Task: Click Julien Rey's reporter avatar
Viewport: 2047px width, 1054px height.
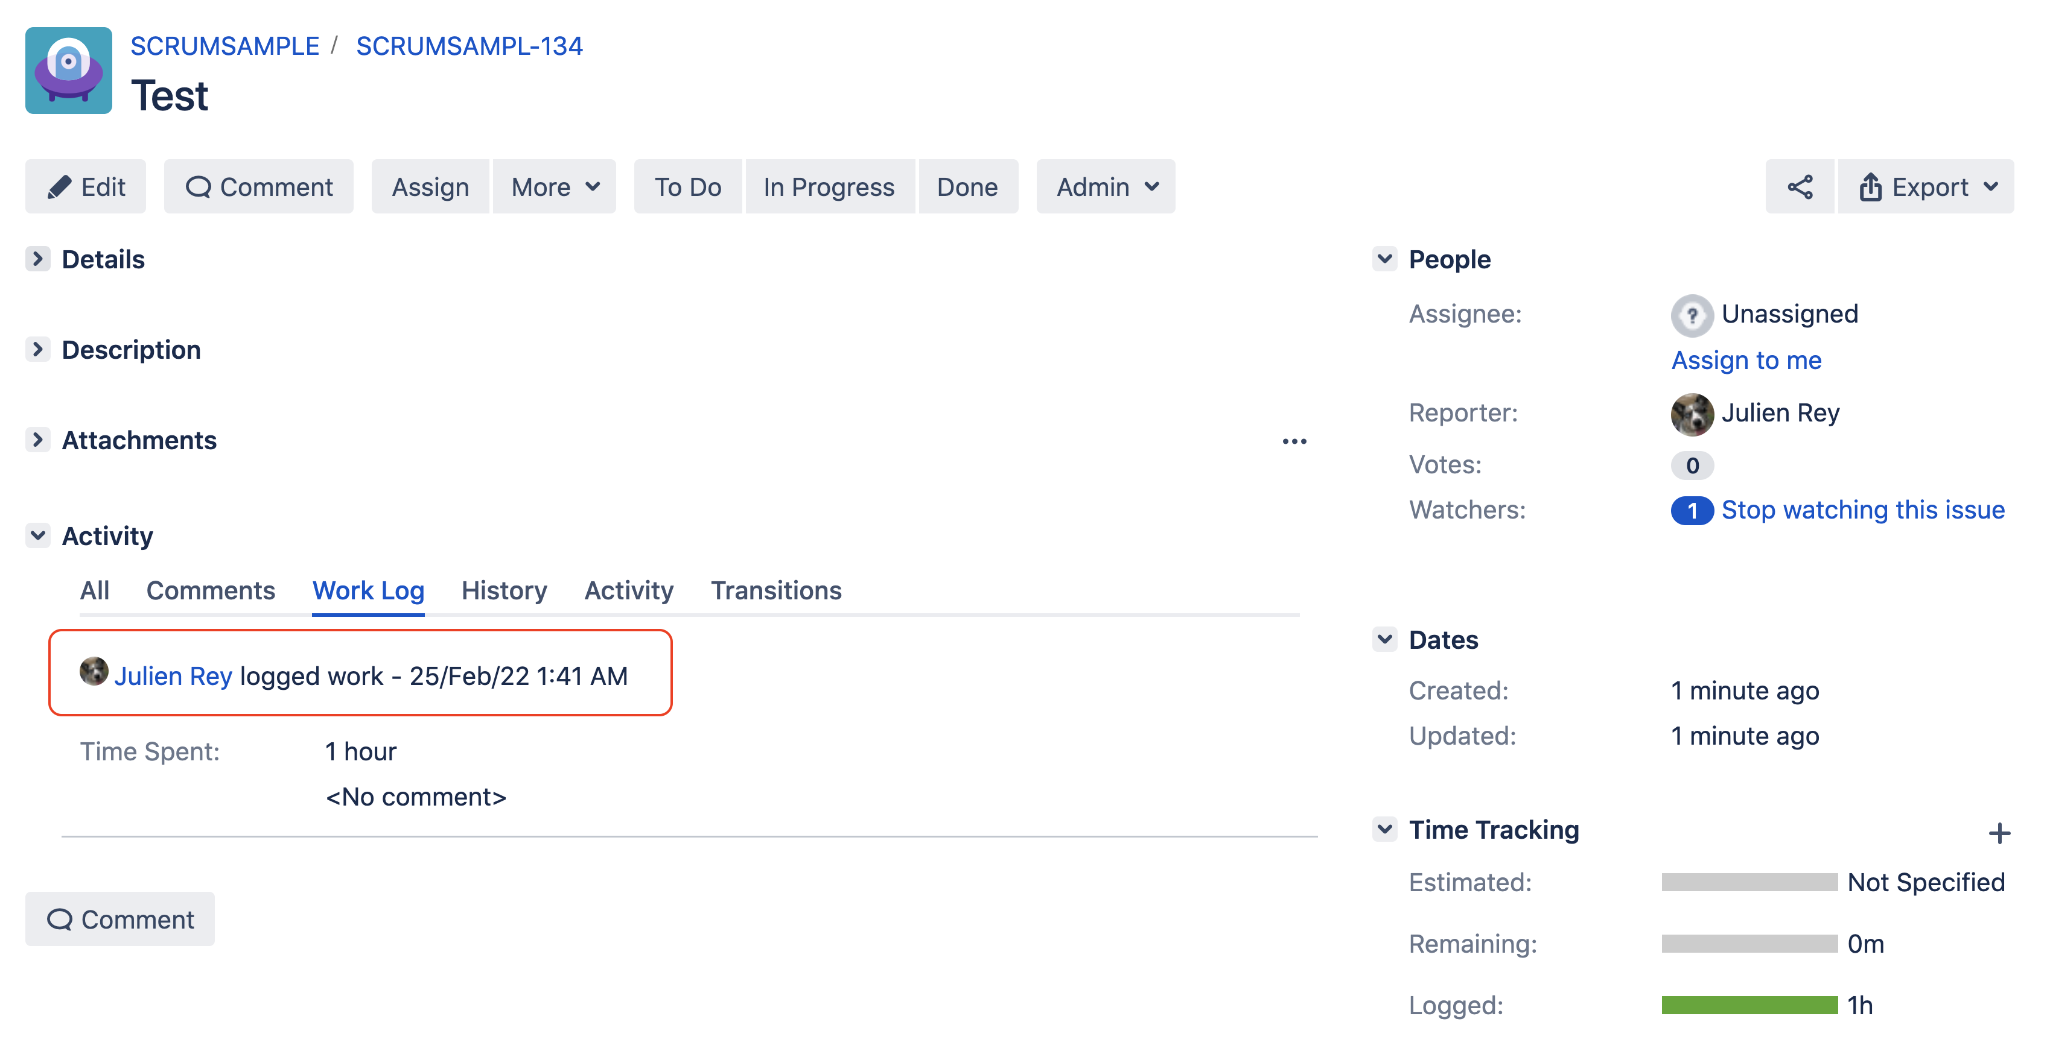Action: coord(1691,414)
